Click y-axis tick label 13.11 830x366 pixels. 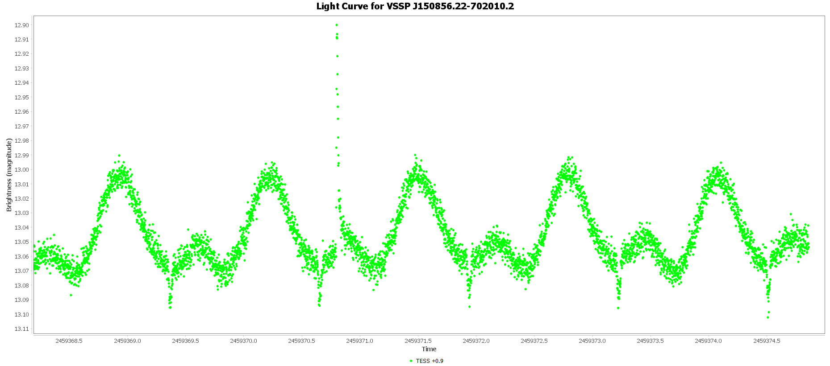[21, 329]
